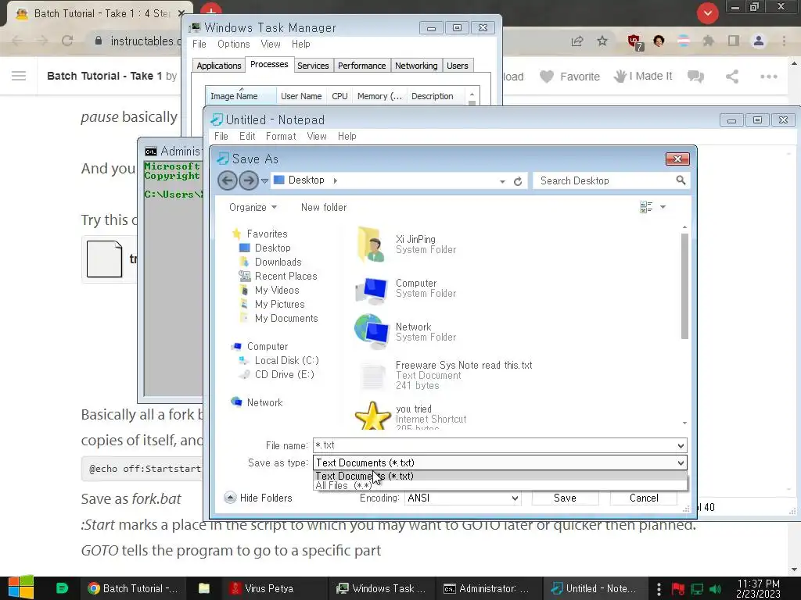Select Favorites in navigation pane
This screenshot has width=801, height=600.
pyautogui.click(x=268, y=234)
